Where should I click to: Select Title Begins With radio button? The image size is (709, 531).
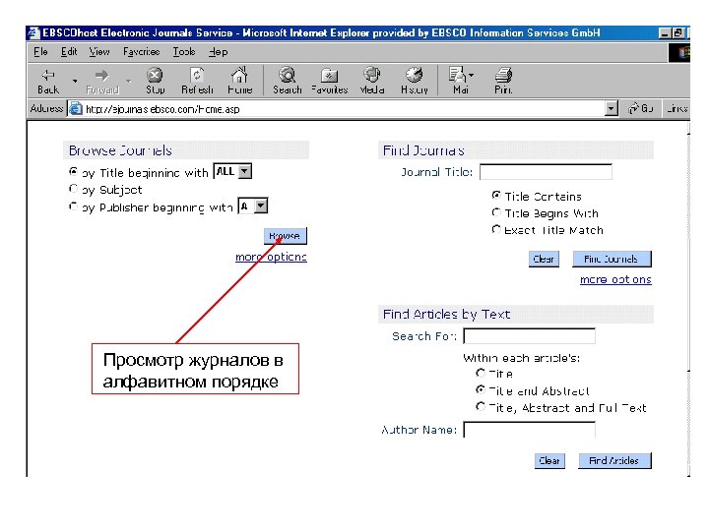click(496, 212)
